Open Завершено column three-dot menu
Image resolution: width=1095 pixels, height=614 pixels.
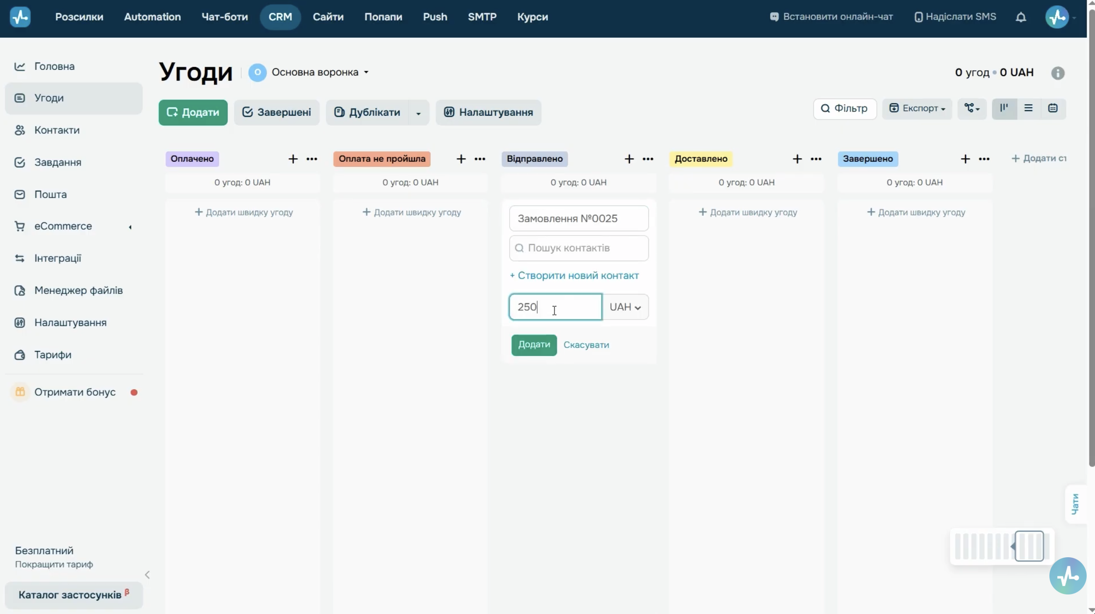point(984,159)
